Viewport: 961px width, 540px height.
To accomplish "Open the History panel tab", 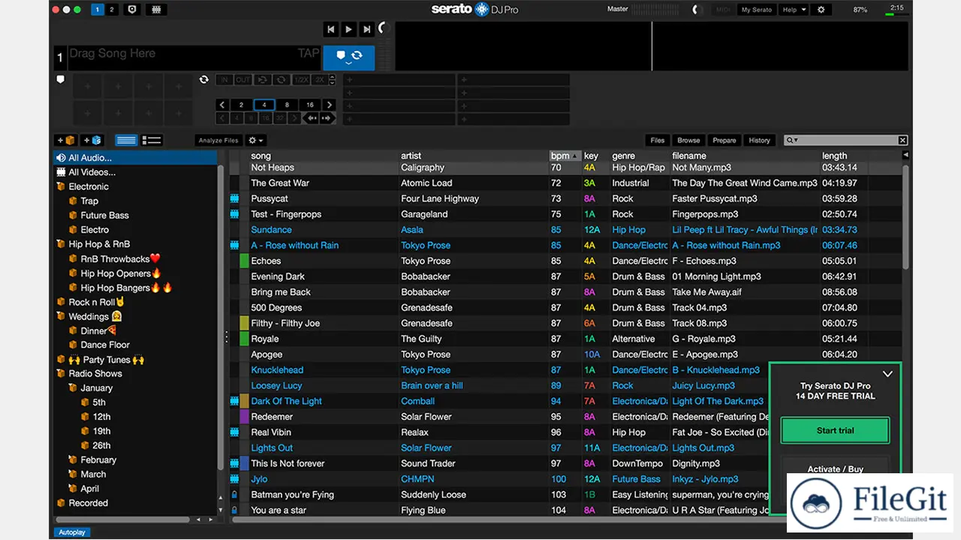I will [x=760, y=140].
